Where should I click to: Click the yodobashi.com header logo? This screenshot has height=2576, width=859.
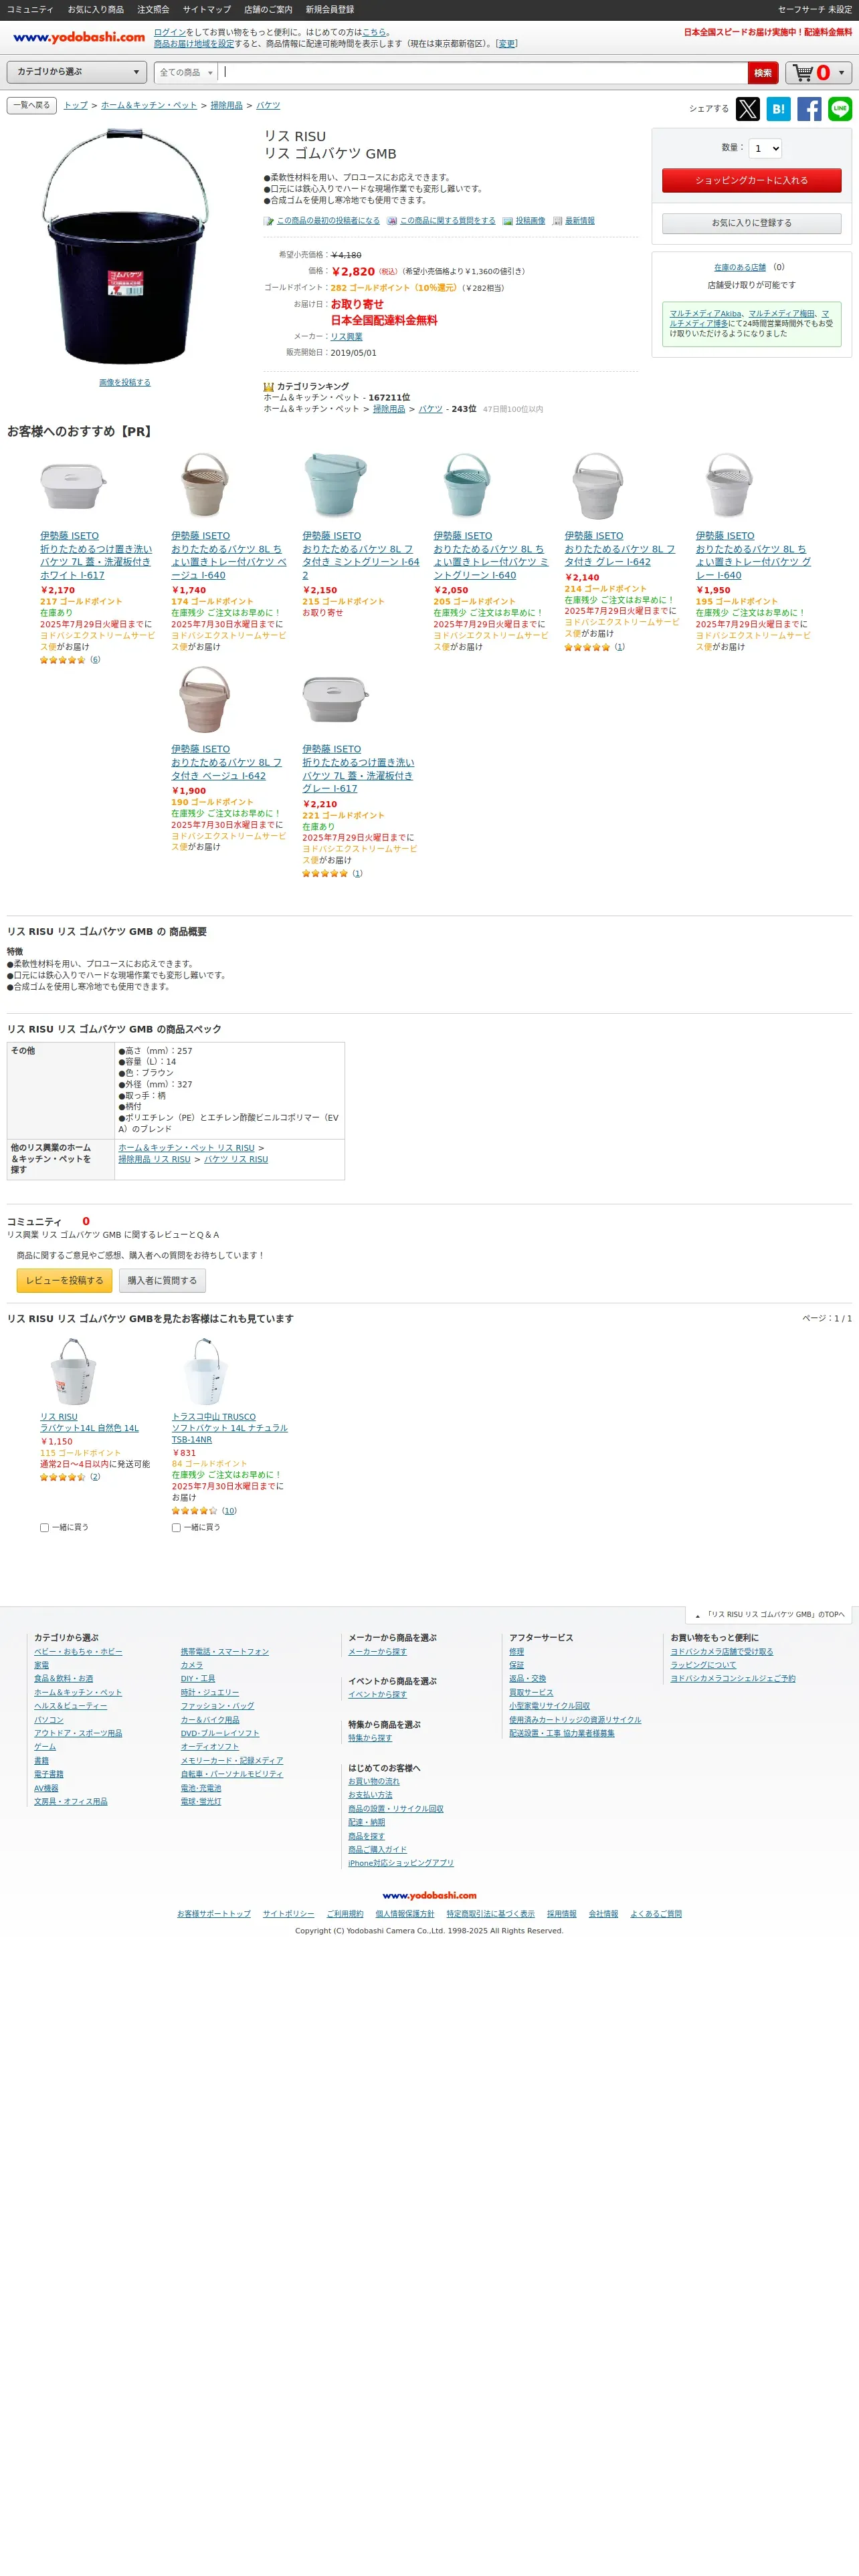79,37
